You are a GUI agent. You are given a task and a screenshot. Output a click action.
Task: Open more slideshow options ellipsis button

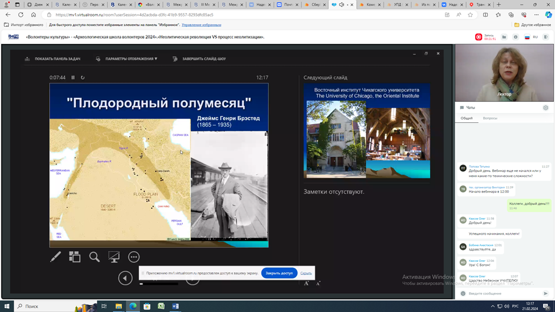(x=134, y=257)
